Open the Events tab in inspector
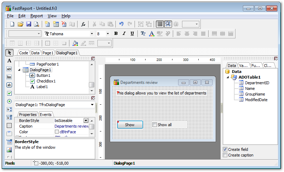Image resolution: width=284 pixels, height=172 pixels. (45, 115)
